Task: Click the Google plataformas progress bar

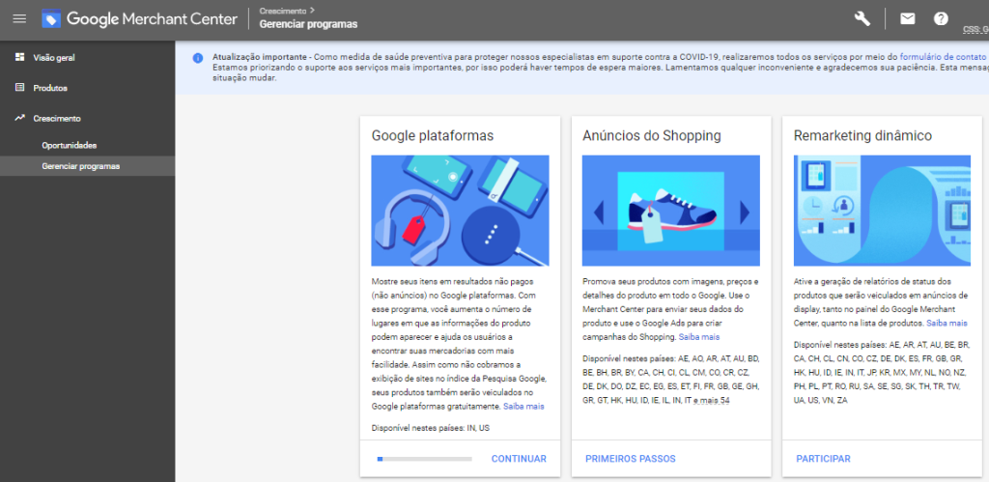Action: coord(424,459)
